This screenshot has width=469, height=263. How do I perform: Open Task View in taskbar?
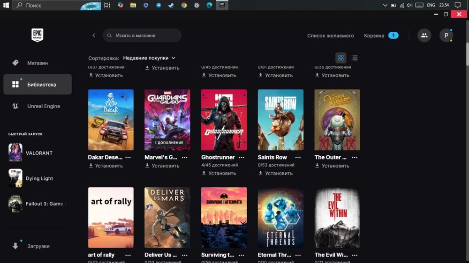[107, 5]
